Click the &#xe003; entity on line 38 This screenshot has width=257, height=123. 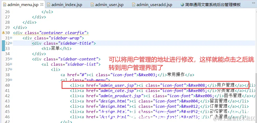[x=148, y=75]
